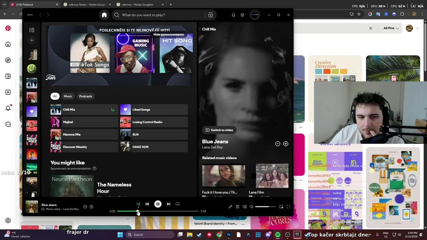Image resolution: width=427 pixels, height=240 pixels.
Task: Expand All Pins dropdown in Pinterest
Action: pyautogui.click(x=391, y=28)
